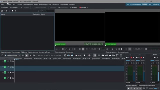Toggle headphone solo on mixer channel A2
This screenshot has width=160, height=90.
[x=139, y=57]
